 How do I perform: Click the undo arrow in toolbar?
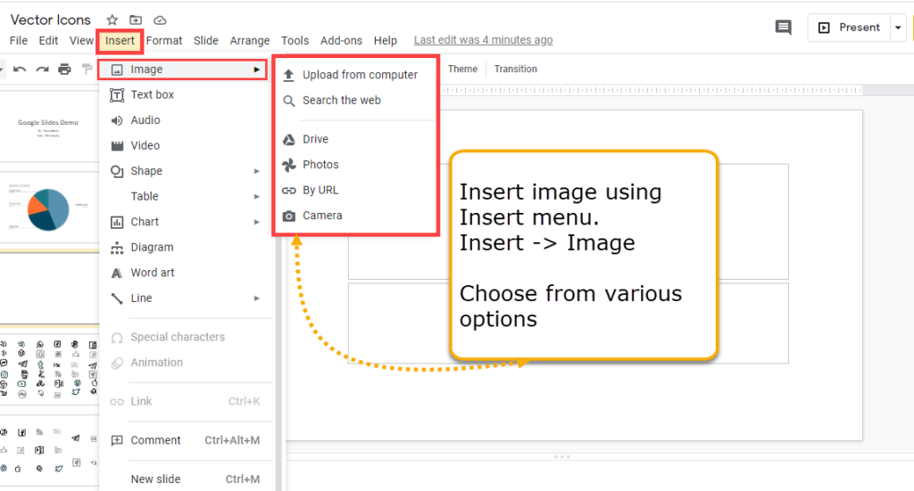click(20, 70)
